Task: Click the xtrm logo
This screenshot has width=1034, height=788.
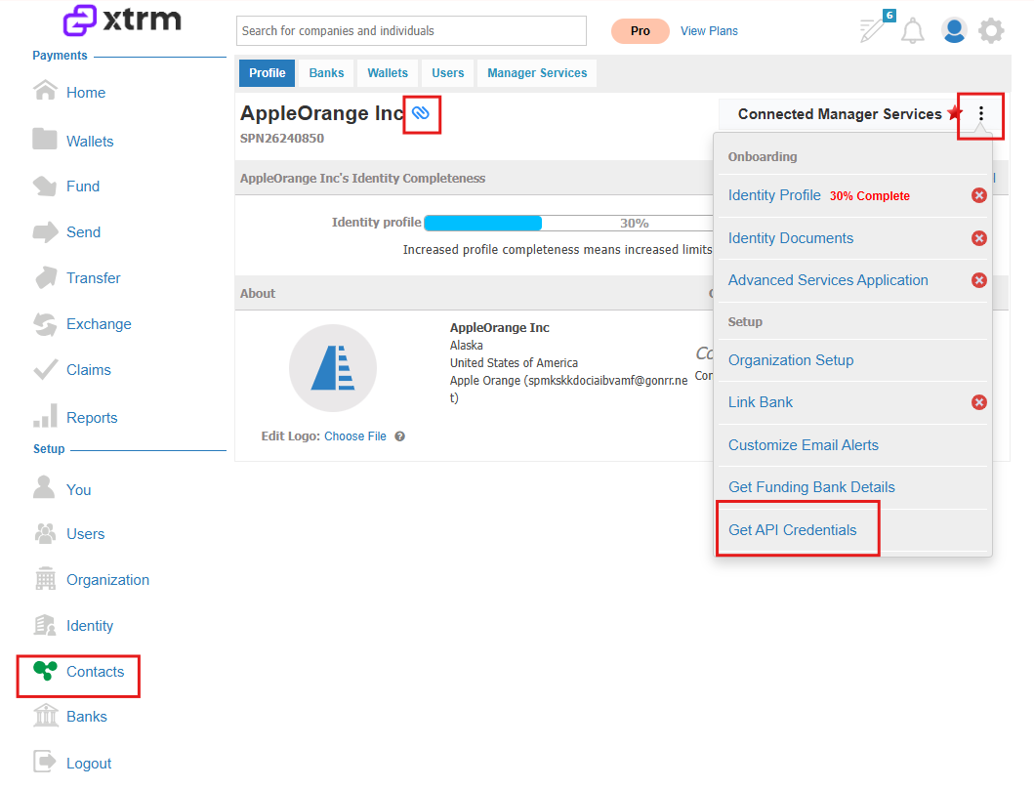Action: coord(122,20)
